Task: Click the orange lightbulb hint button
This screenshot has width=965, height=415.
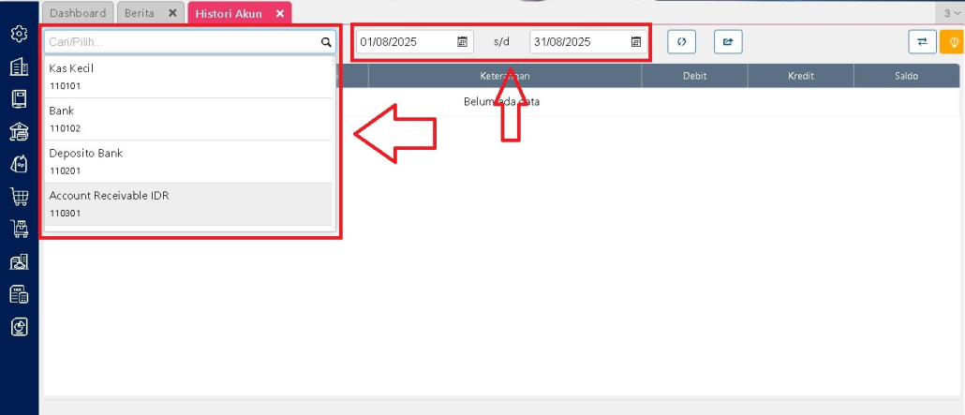Action: point(953,42)
